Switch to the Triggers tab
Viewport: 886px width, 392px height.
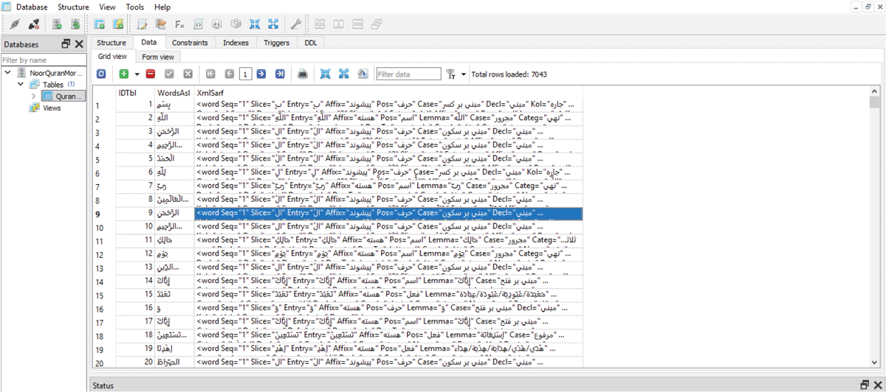[277, 43]
